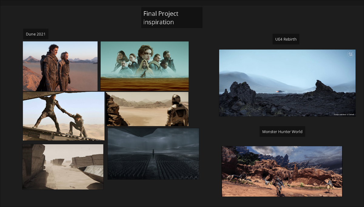Select the UE4 Rebirth volcanic landscape image
Viewport: 364px width, 207px height.
click(287, 83)
